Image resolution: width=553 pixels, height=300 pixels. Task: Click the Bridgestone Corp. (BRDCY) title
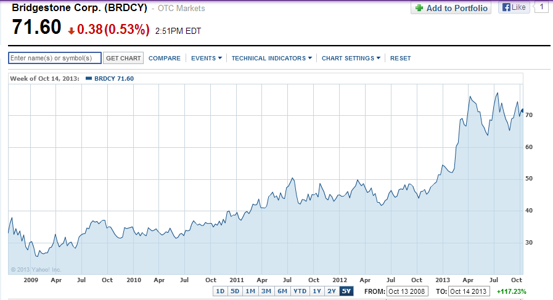pos(80,8)
